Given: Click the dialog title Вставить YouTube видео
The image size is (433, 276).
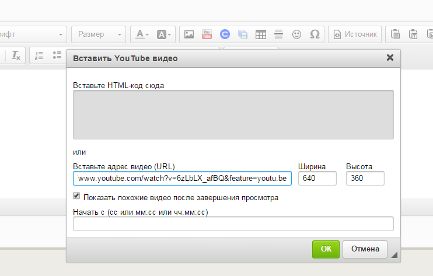Looking at the screenshot, I should coord(125,58).
